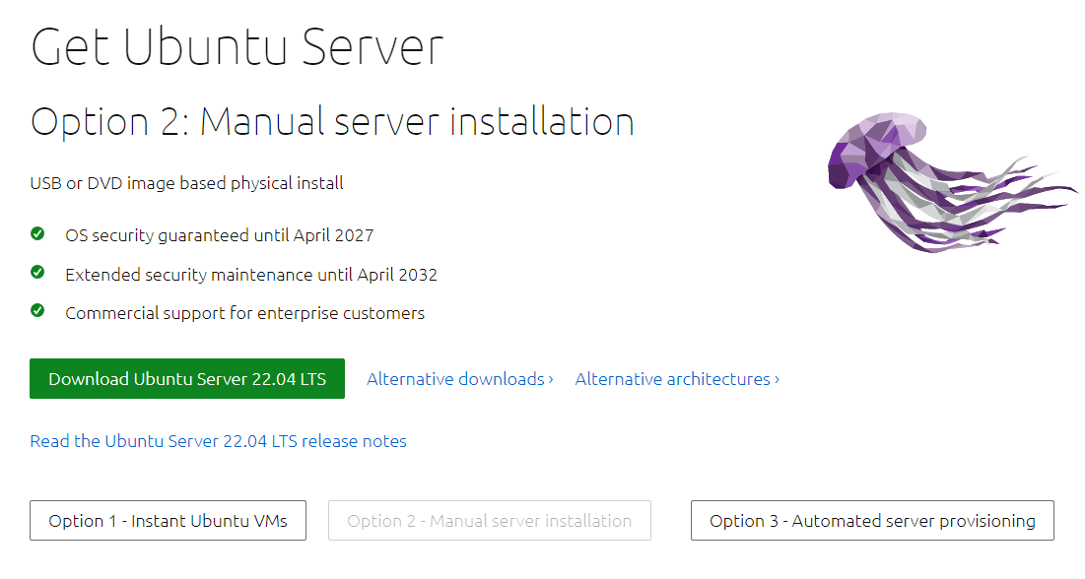Click the Extended security maintenance until April 2032 text

tap(250, 275)
